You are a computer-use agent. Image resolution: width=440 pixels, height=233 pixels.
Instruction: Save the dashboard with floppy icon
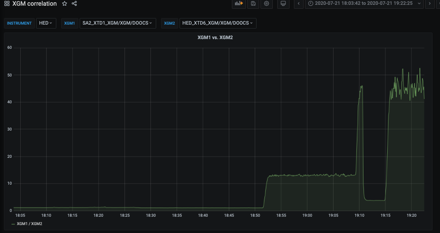click(253, 4)
